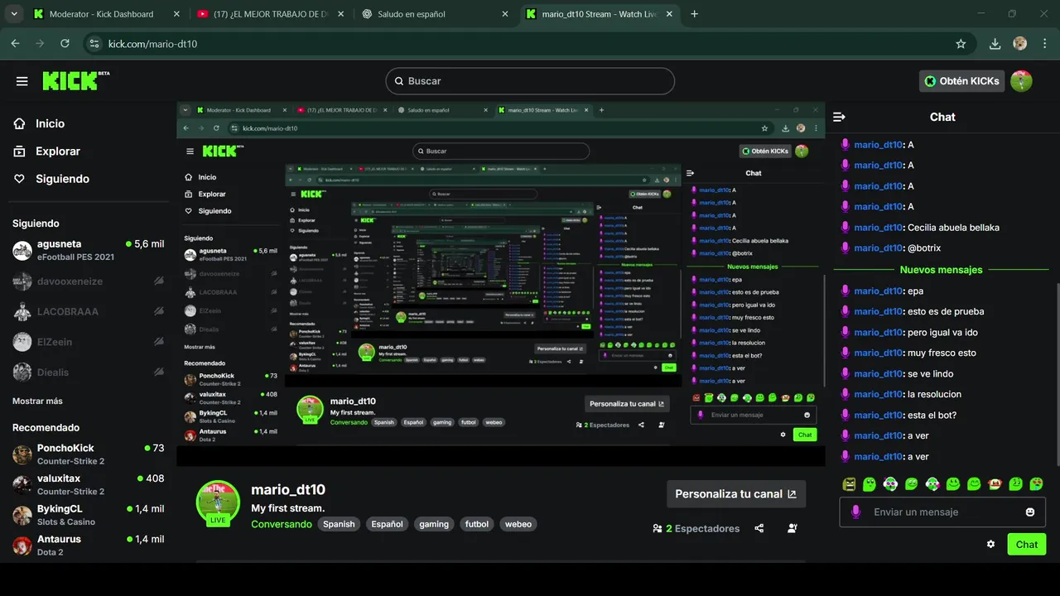
Task: Click the Enviar un mensaje field
Action: tap(943, 512)
